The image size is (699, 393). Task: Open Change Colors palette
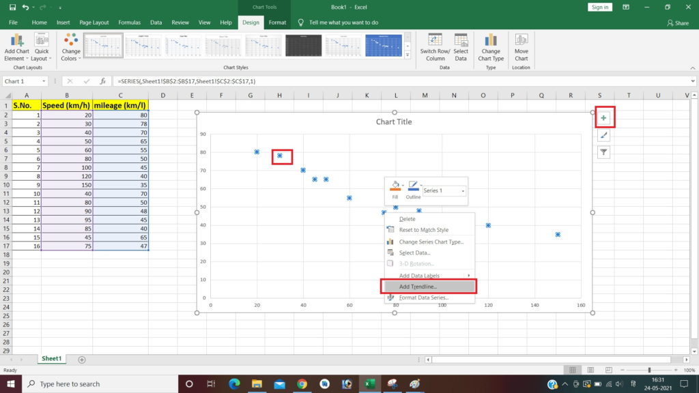[x=71, y=47]
